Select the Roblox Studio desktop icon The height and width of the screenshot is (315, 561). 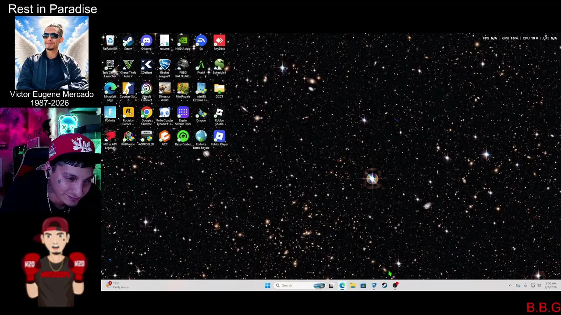(x=219, y=116)
